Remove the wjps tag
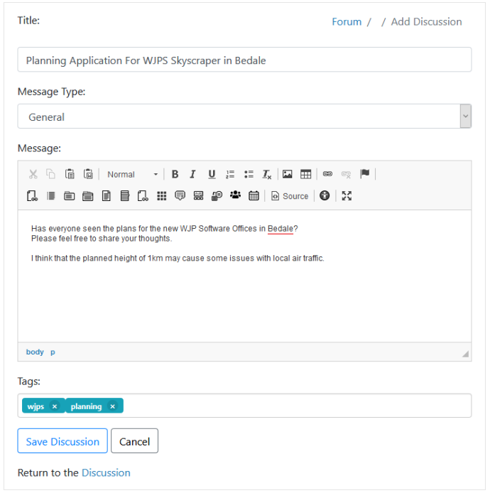The image size is (490, 493). coord(55,406)
